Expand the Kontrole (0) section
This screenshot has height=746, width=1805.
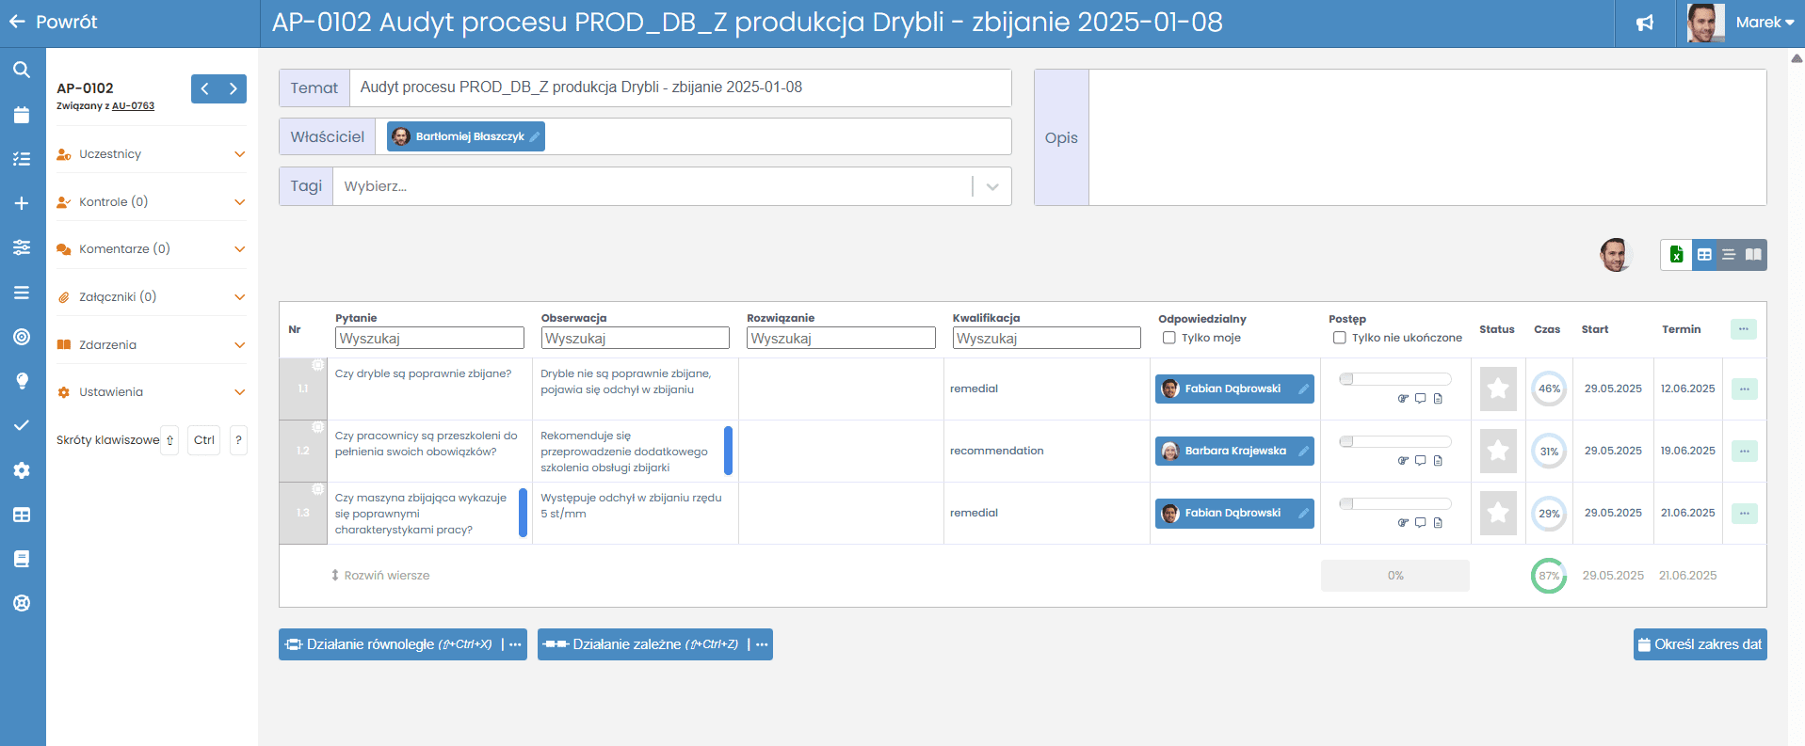coord(152,202)
